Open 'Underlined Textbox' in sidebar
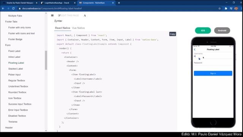Screen dimensions: 243x137 point(18,86)
